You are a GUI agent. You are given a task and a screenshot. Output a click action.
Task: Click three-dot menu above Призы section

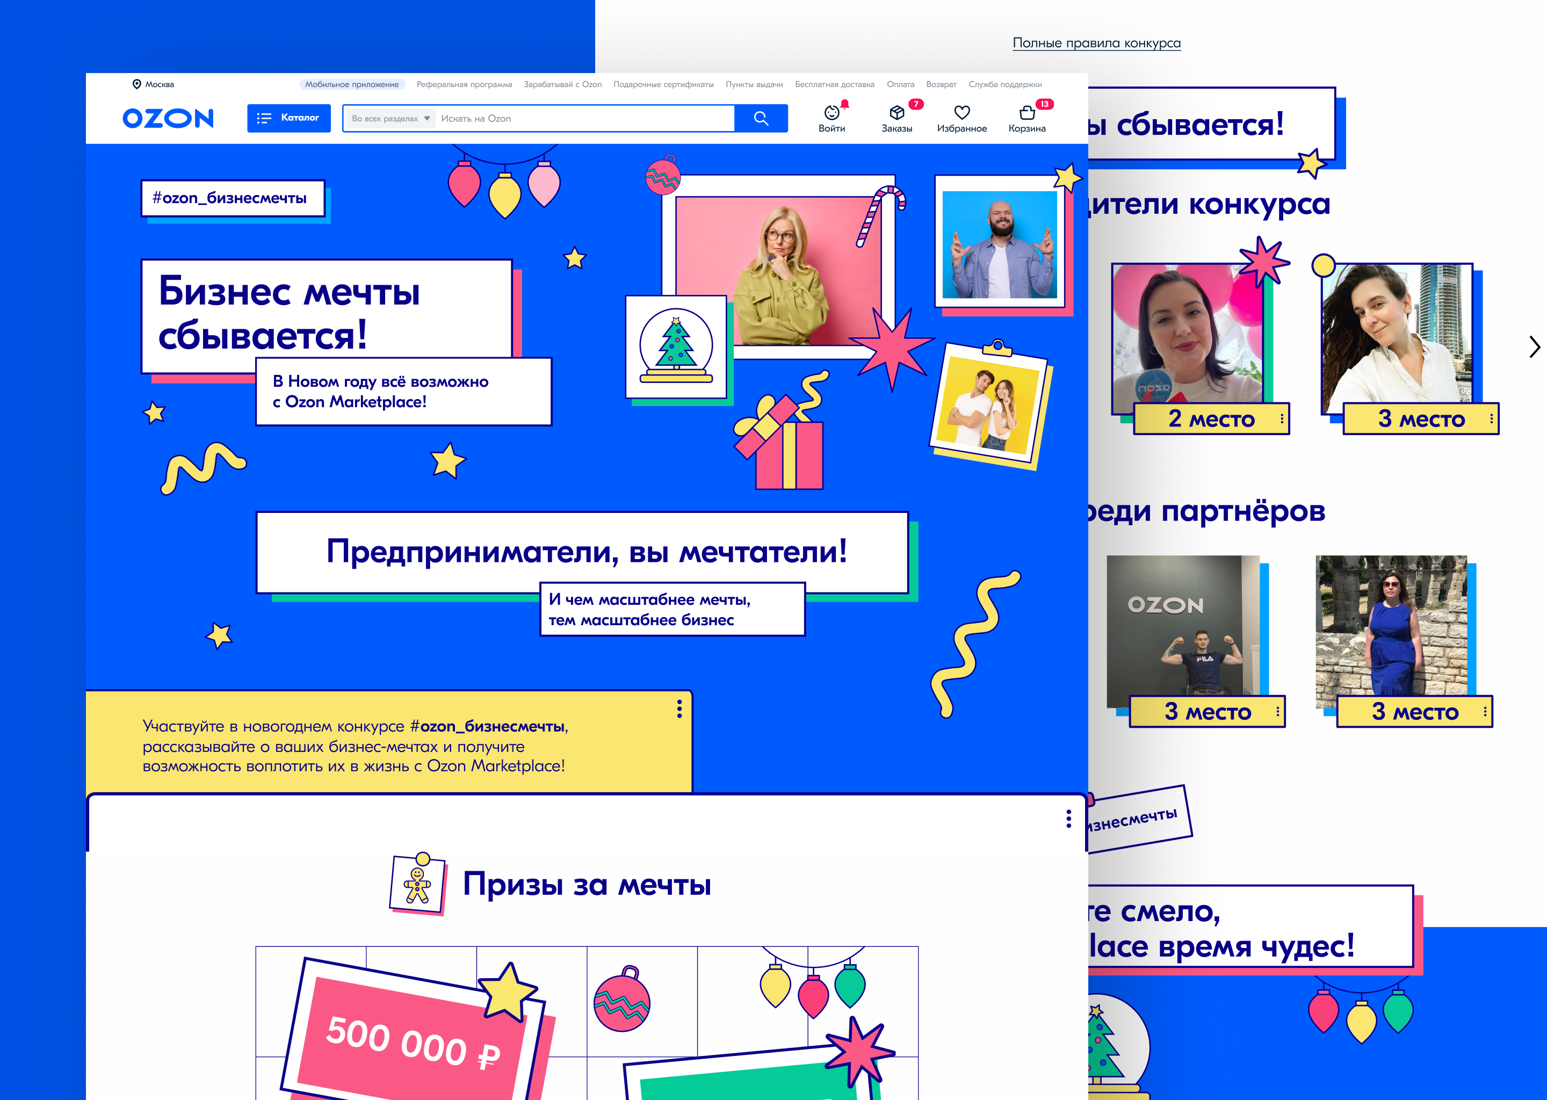pyautogui.click(x=1069, y=819)
